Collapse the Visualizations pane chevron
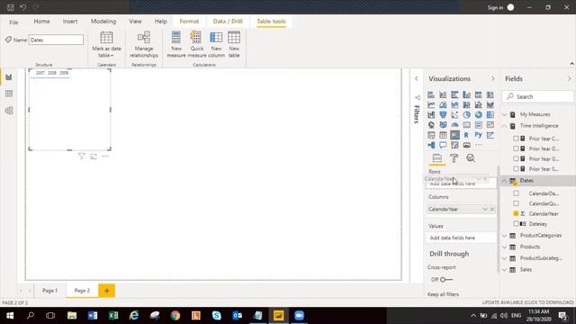576x324 pixels. pos(493,78)
